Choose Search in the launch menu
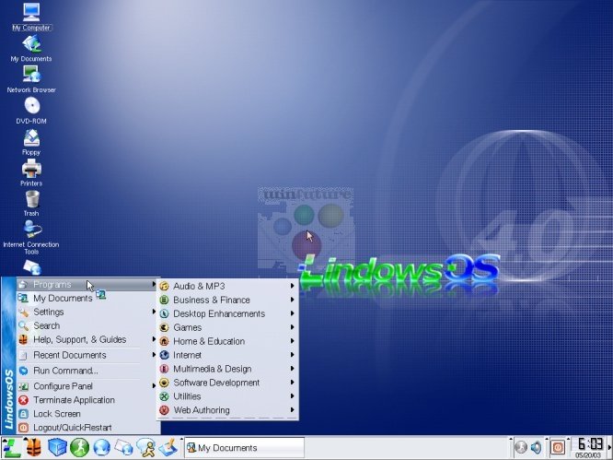613x460 pixels. 87,325
